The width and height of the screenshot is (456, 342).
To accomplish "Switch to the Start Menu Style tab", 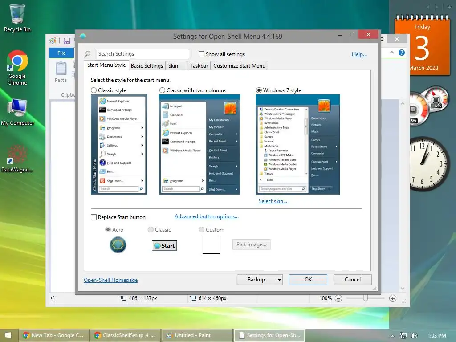I will point(106,65).
